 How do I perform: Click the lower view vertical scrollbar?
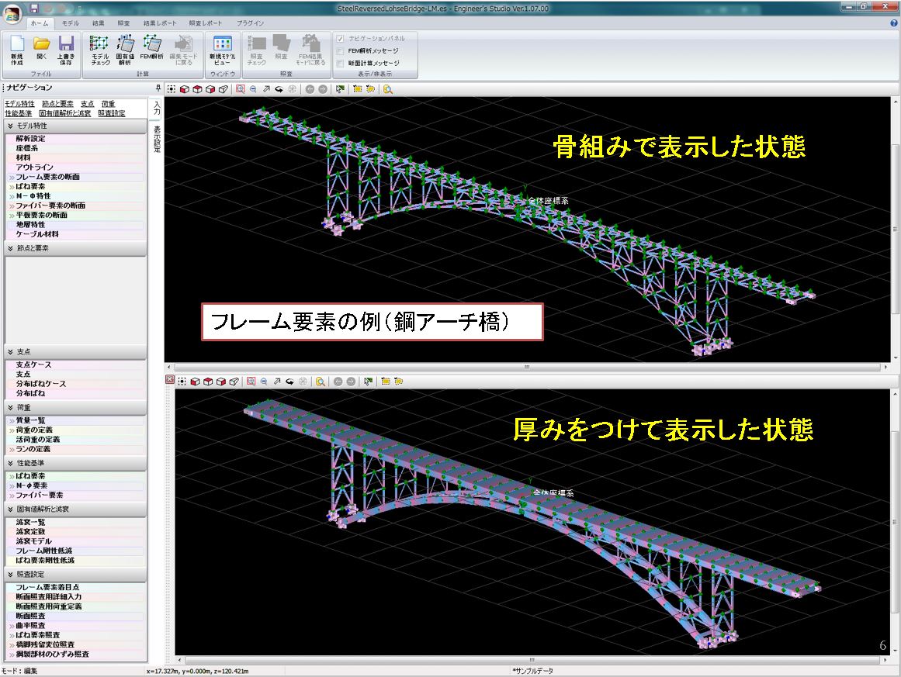pyautogui.click(x=895, y=522)
